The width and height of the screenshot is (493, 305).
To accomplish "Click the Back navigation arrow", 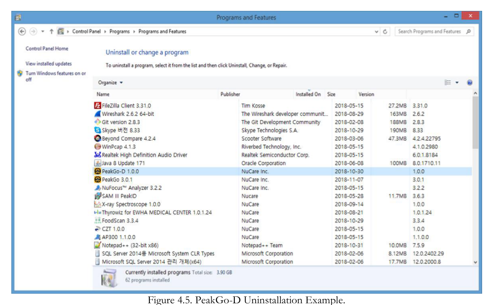I will [x=22, y=31].
